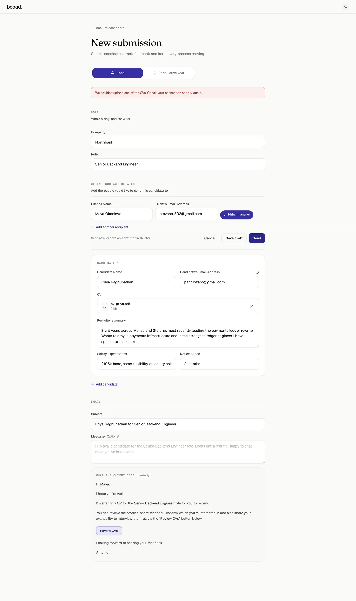Click the PDF file icon for cv-priya.pdf

[x=104, y=306]
